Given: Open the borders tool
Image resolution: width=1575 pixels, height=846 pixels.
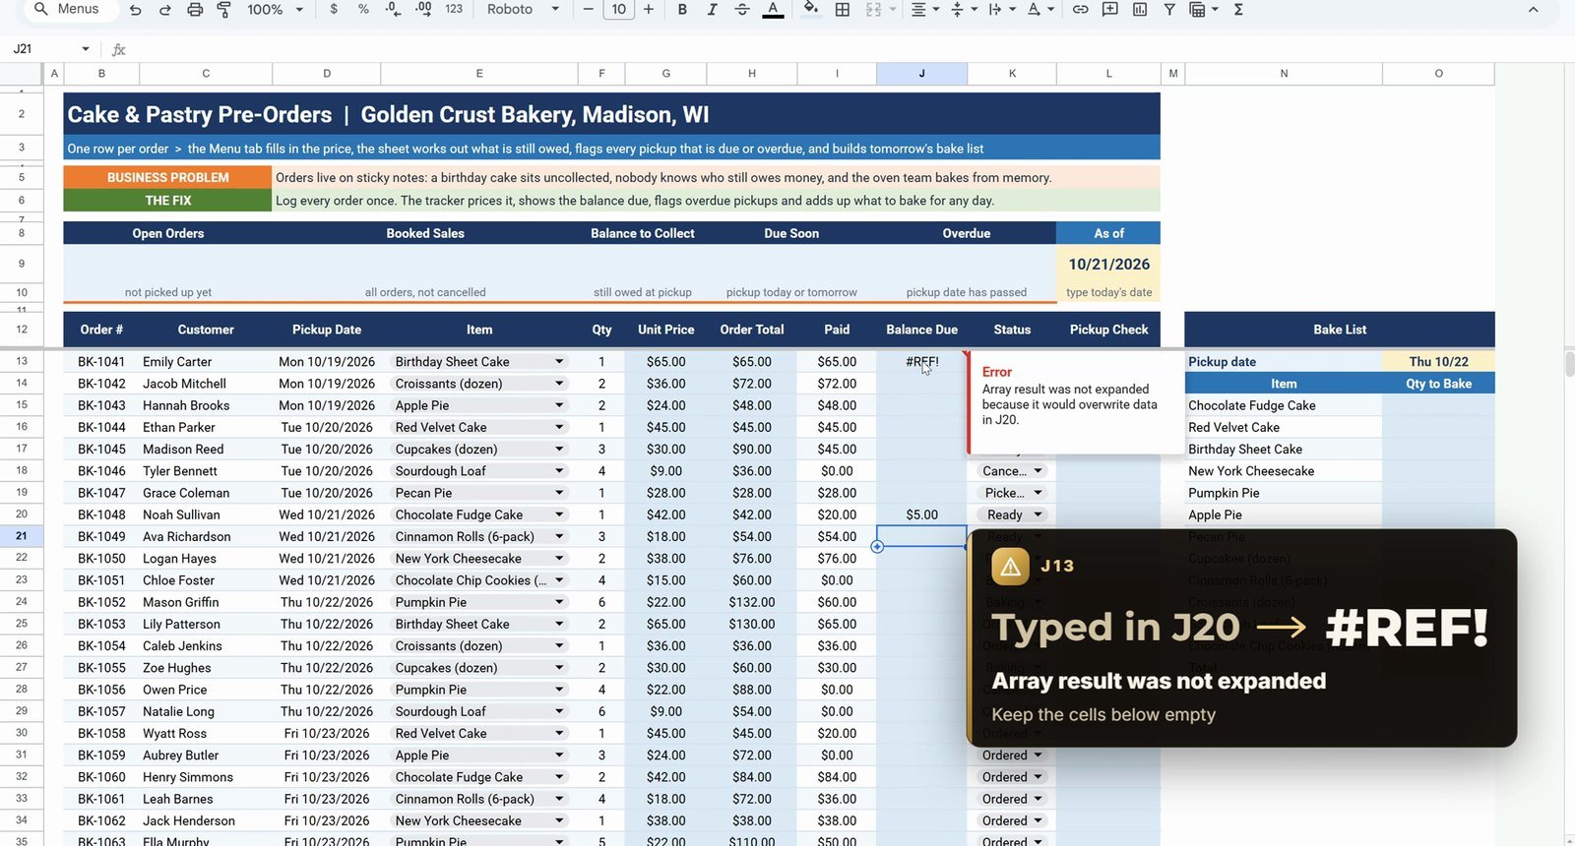Looking at the screenshot, I should coord(843,10).
